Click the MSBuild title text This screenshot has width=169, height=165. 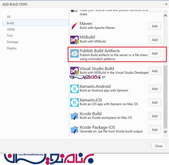(87, 37)
